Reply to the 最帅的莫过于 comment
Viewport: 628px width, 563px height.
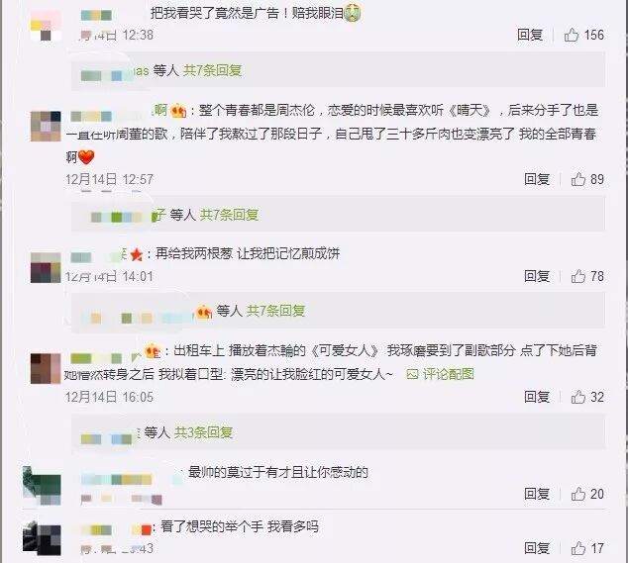tap(537, 494)
